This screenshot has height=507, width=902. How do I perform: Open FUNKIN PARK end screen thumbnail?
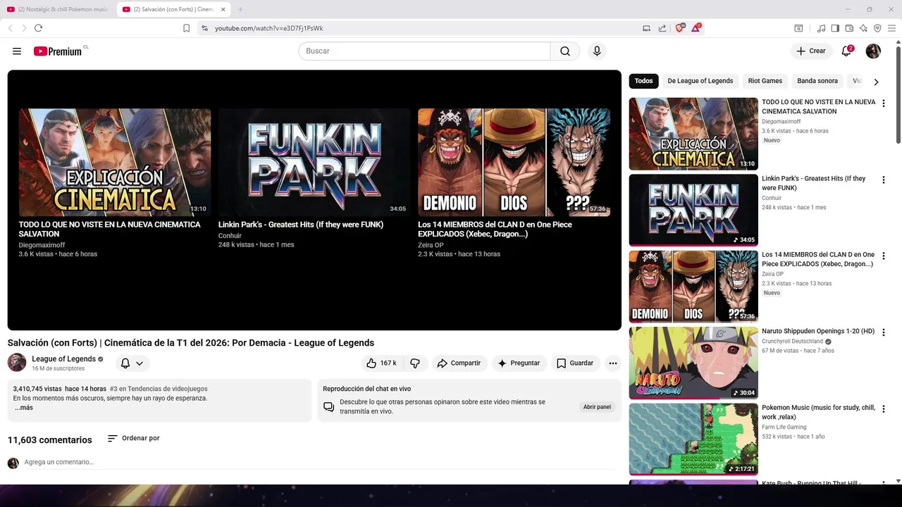pyautogui.click(x=314, y=162)
